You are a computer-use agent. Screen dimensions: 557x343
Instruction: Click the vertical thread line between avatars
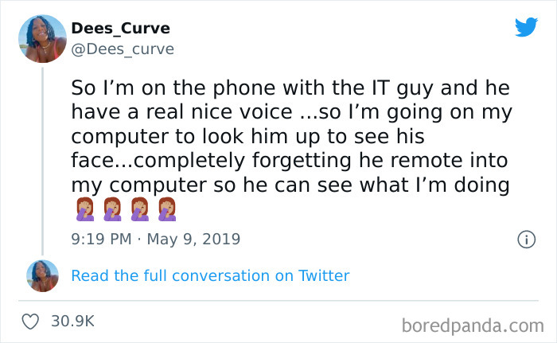[42, 159]
